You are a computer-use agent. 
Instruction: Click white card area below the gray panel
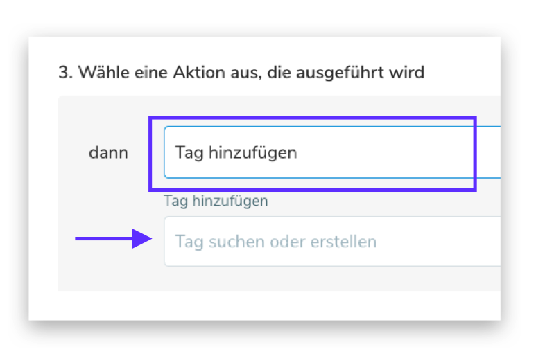point(263,305)
